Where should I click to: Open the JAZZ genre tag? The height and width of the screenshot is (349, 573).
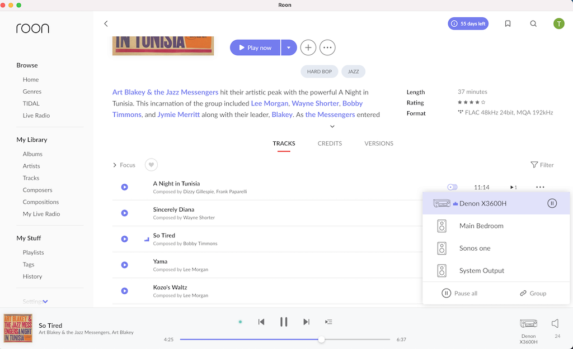click(354, 71)
